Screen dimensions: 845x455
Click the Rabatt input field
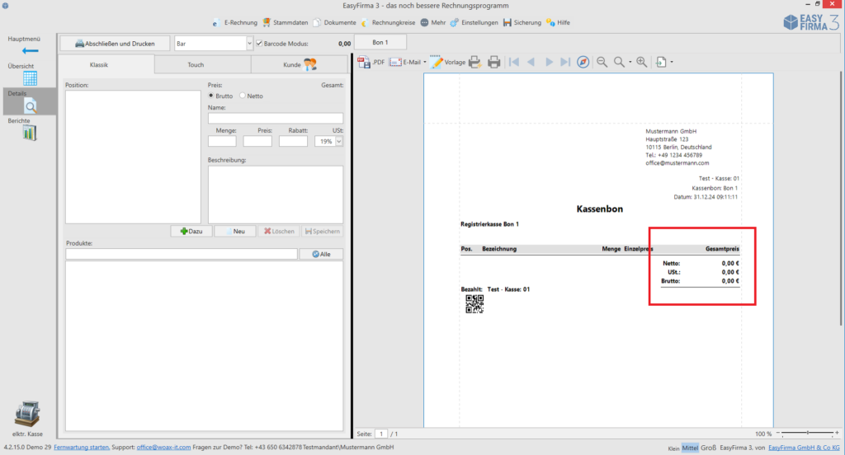pyautogui.click(x=293, y=142)
